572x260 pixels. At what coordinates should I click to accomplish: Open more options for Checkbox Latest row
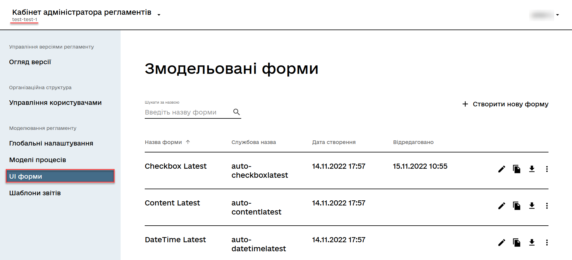click(x=547, y=169)
